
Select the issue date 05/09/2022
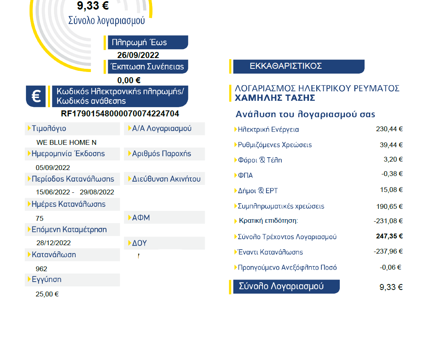(x=53, y=168)
